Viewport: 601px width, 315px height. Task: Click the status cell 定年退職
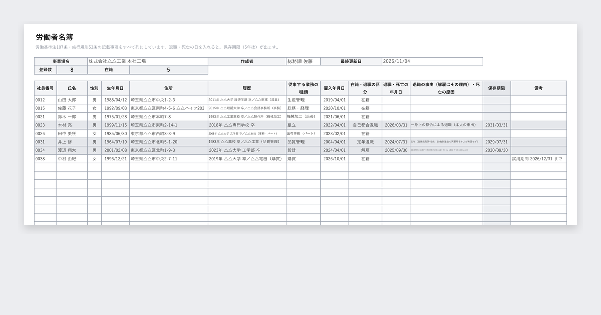pyautogui.click(x=365, y=142)
